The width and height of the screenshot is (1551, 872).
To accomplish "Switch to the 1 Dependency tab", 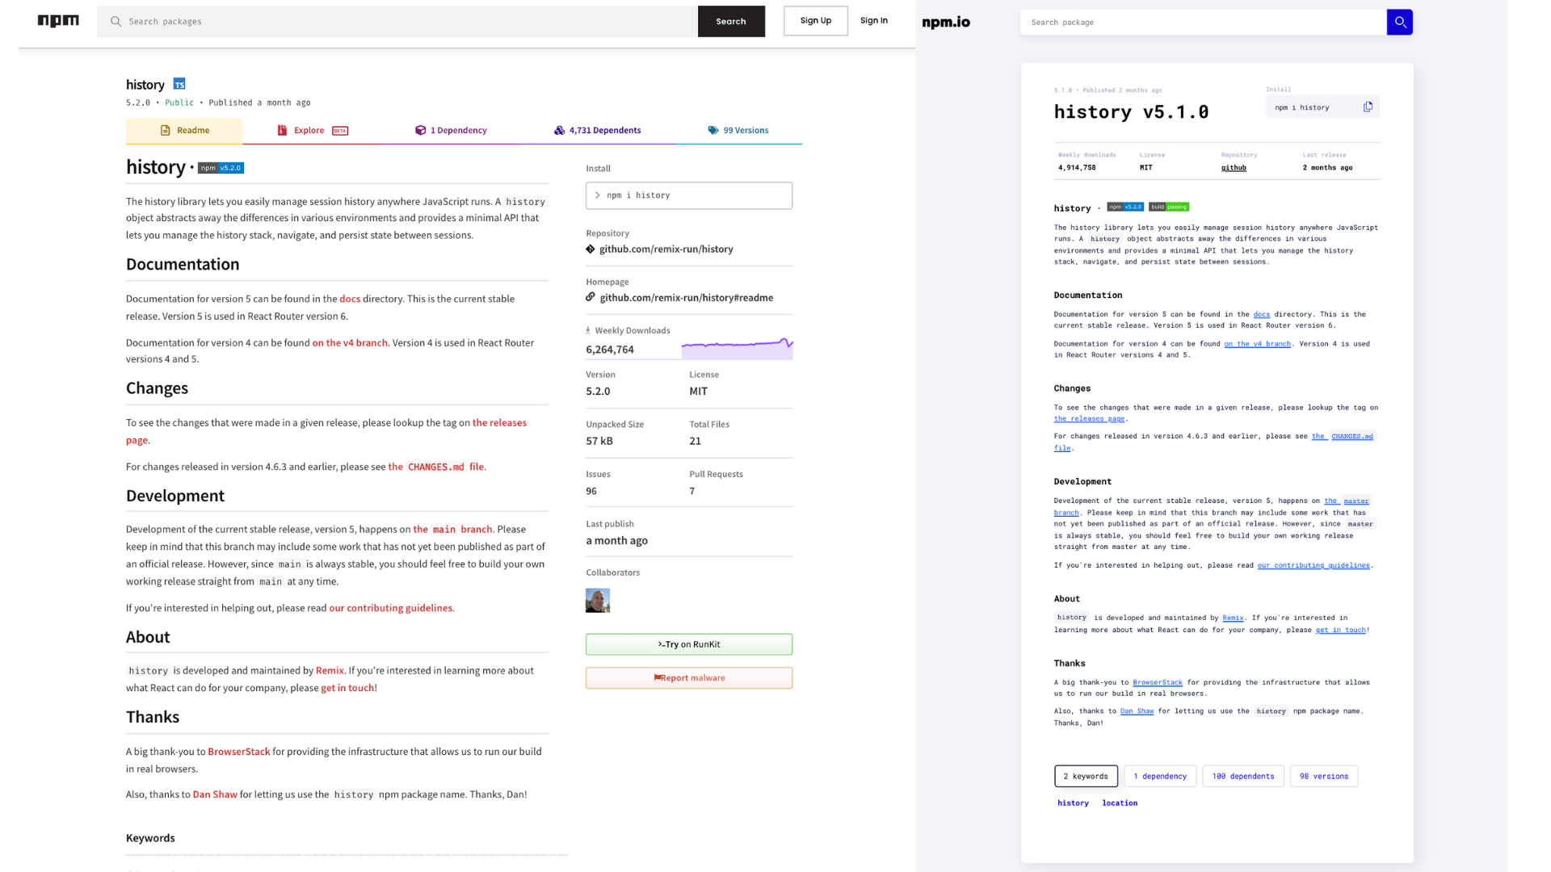I will point(451,130).
